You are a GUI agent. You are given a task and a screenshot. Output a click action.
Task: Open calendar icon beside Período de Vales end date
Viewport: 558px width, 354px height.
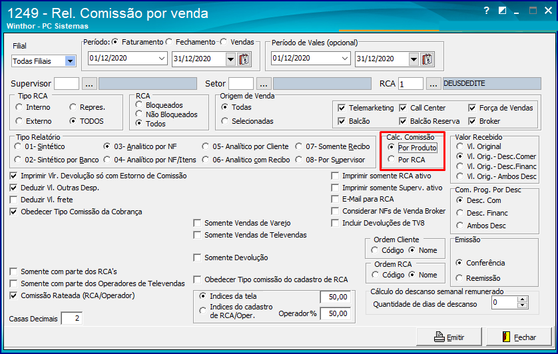pos(427,59)
